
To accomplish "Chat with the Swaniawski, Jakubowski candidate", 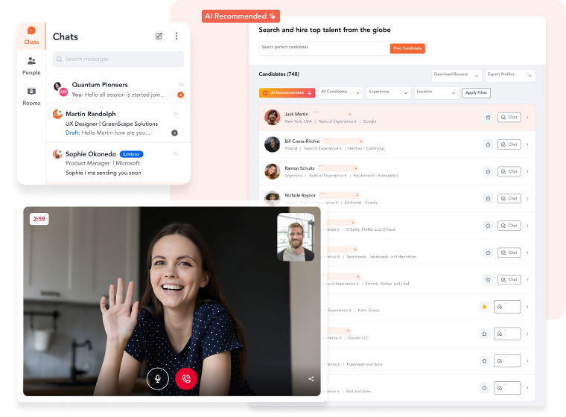I will coord(509,252).
